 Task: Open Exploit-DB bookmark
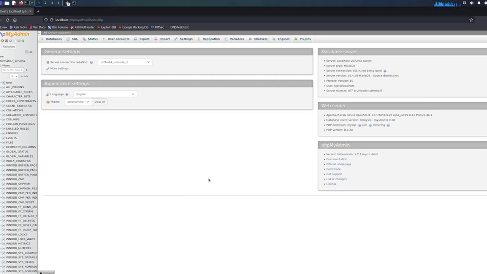[x=107, y=27]
